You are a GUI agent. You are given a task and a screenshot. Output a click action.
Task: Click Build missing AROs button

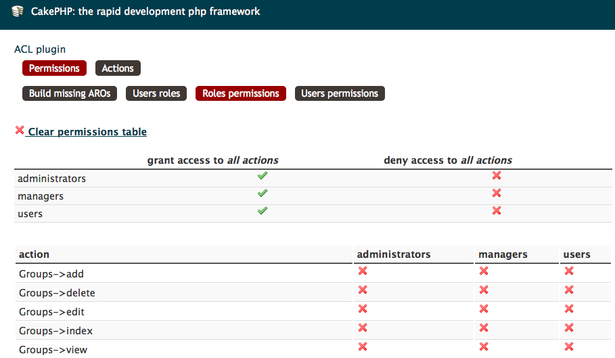coord(70,93)
